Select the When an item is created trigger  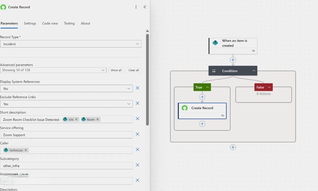[233, 46]
